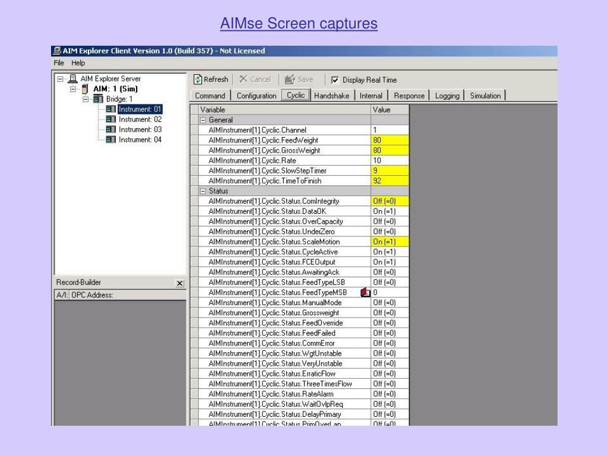This screenshot has width=608, height=456.
Task: Click the GrossWeight value 80 cell
Action: coord(389,150)
